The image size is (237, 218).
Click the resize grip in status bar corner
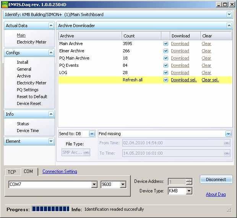[229, 210]
